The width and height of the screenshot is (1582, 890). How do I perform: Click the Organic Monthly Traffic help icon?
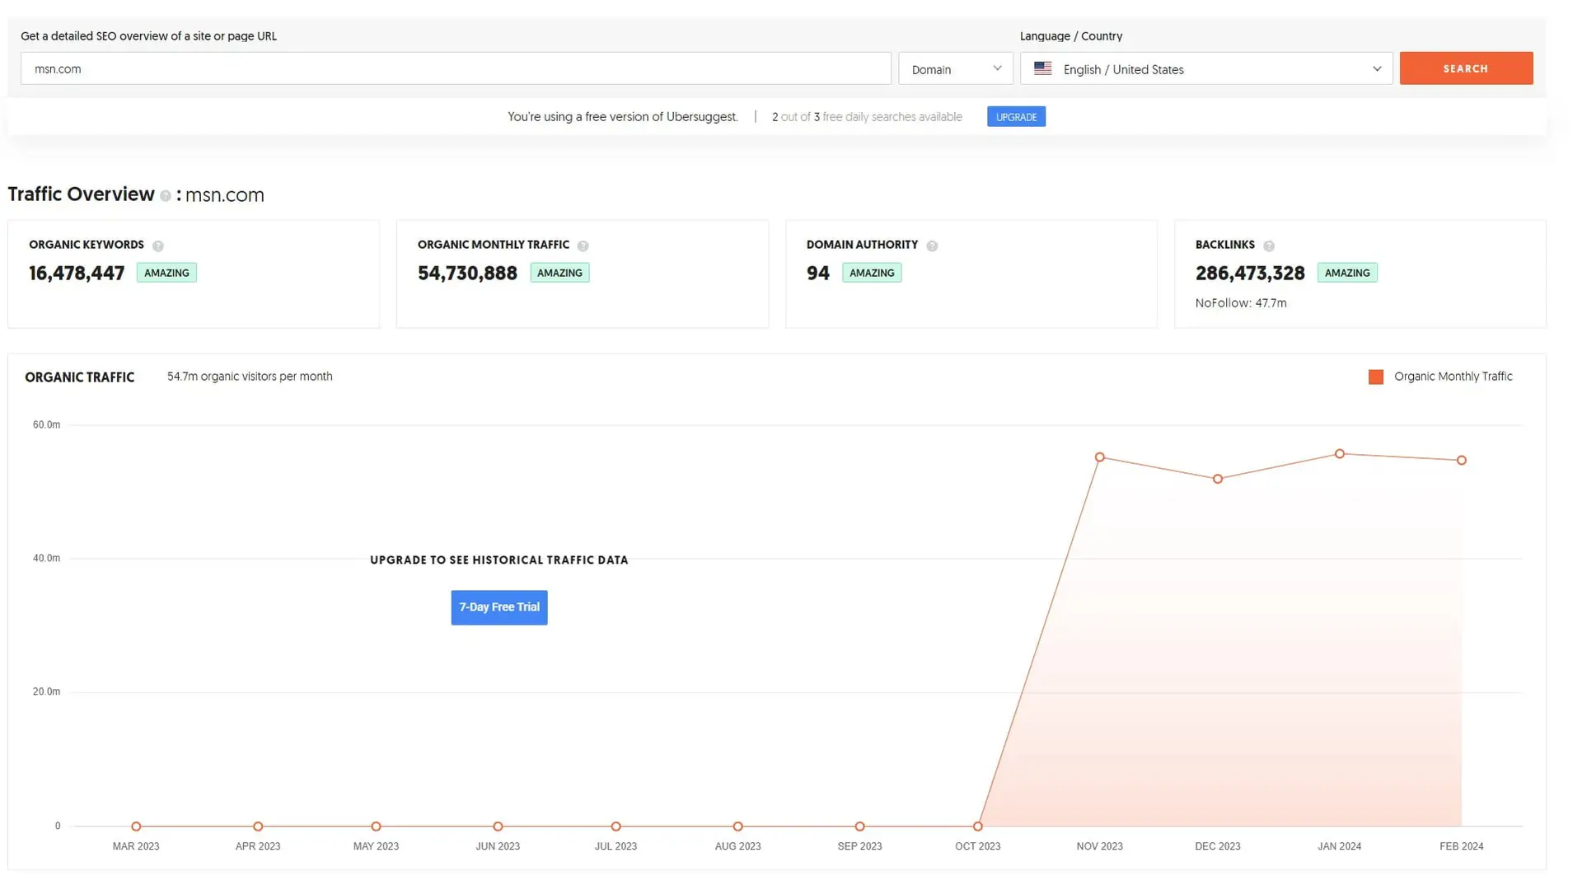tap(583, 246)
